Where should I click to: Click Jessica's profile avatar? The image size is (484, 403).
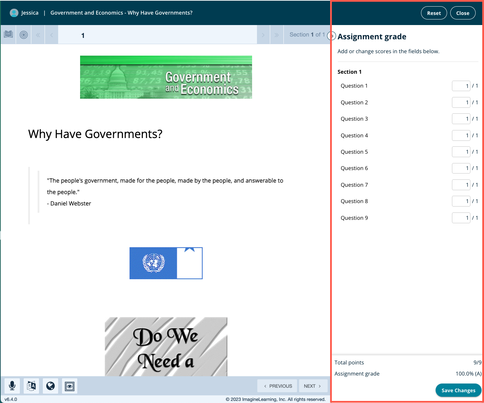[14, 13]
